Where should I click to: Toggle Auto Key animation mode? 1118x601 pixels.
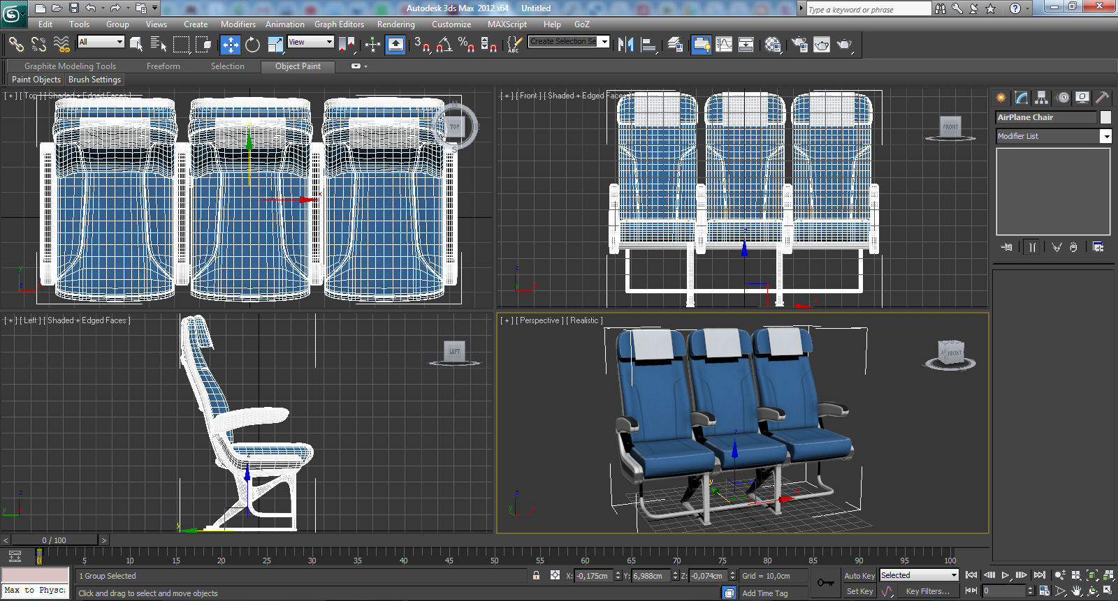point(859,576)
